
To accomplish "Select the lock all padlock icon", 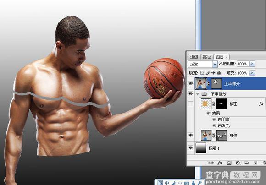I will [x=219, y=73].
